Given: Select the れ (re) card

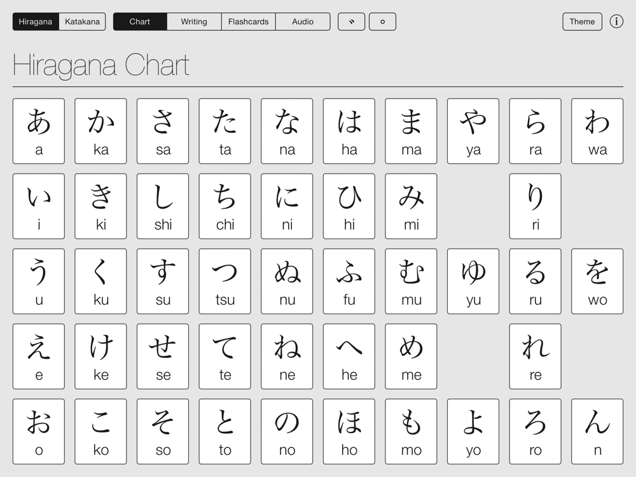Looking at the screenshot, I should pos(535,356).
